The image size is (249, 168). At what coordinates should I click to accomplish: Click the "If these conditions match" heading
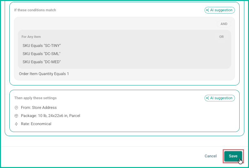[x=35, y=10]
